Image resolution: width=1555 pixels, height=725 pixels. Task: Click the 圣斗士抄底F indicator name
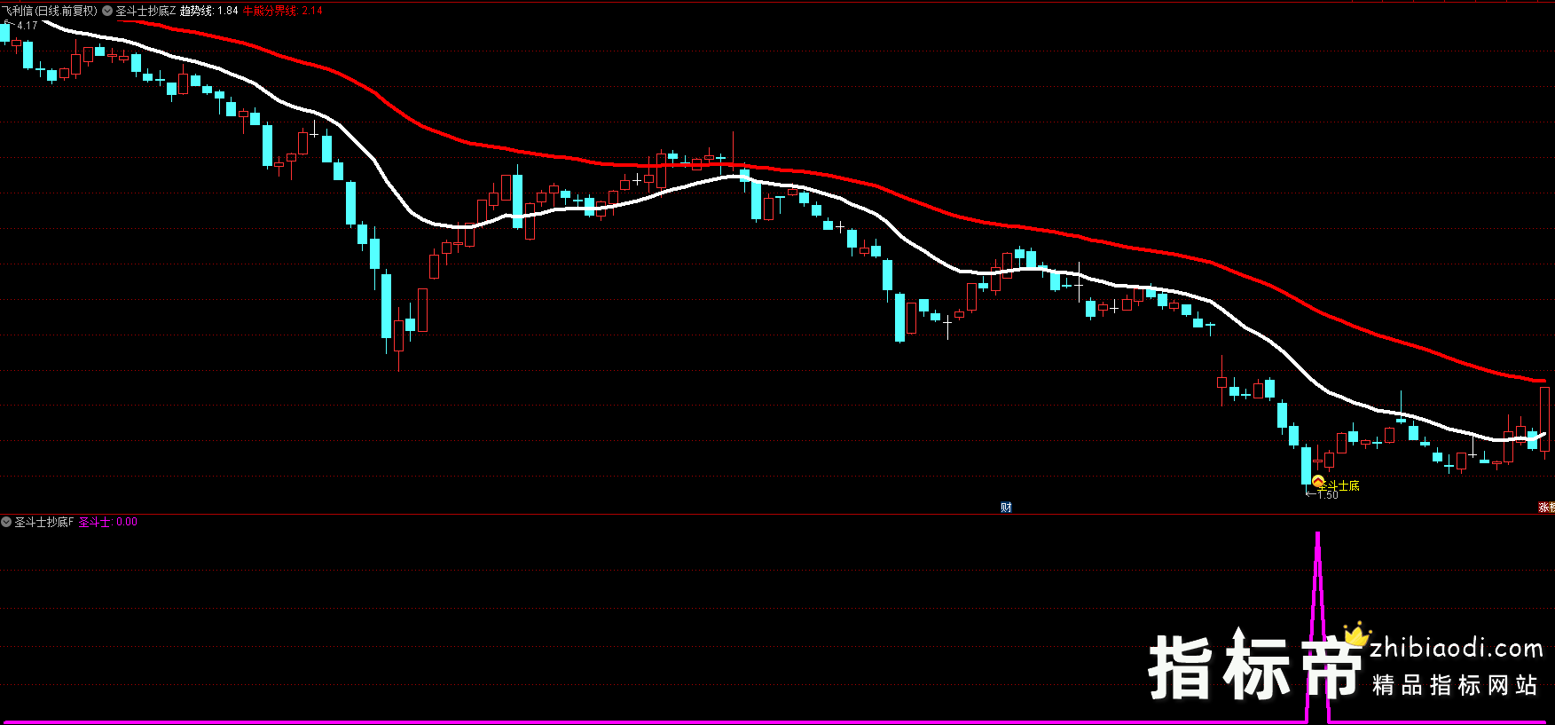pos(44,522)
